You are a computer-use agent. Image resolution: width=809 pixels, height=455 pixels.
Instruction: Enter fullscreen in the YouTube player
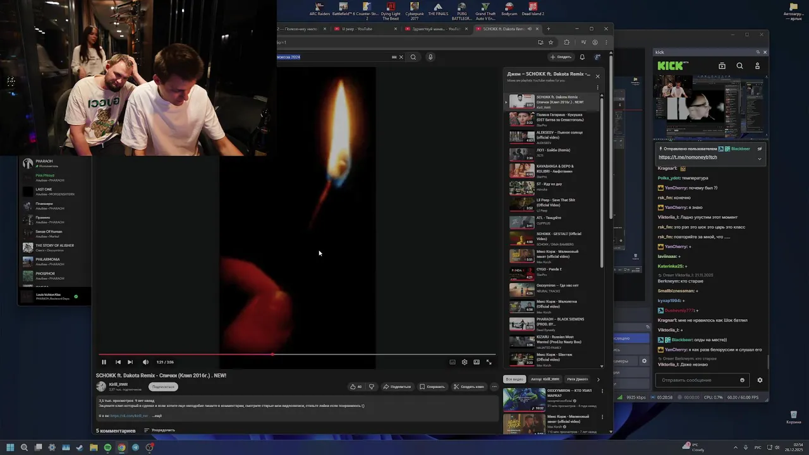tap(489, 362)
